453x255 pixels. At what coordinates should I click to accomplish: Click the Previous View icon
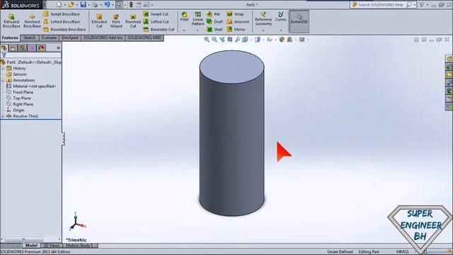(222, 40)
